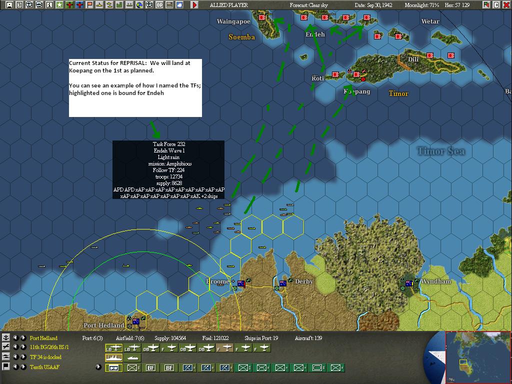Select the rounded-rectangle armor unit icon
512x384 pixels.
[317, 367]
